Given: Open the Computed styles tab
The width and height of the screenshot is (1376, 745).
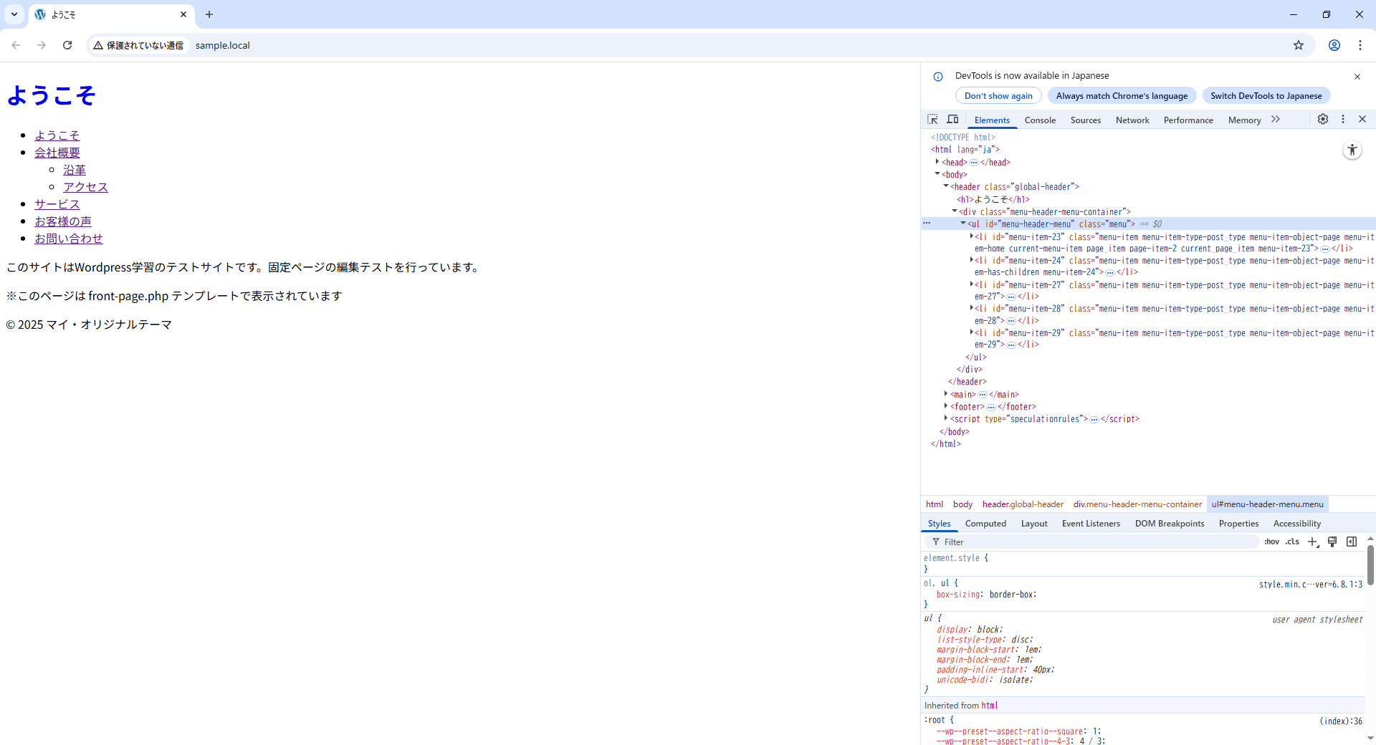Looking at the screenshot, I should click(x=985, y=524).
